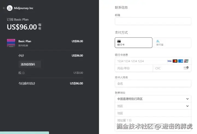Open the 地区 region dropdown with chevron
Image resolution: width=197 pixels, height=134 pixels.
point(153,106)
